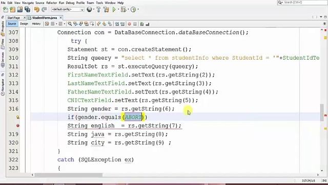Click the Profile Project clock icon

tap(133, 9)
